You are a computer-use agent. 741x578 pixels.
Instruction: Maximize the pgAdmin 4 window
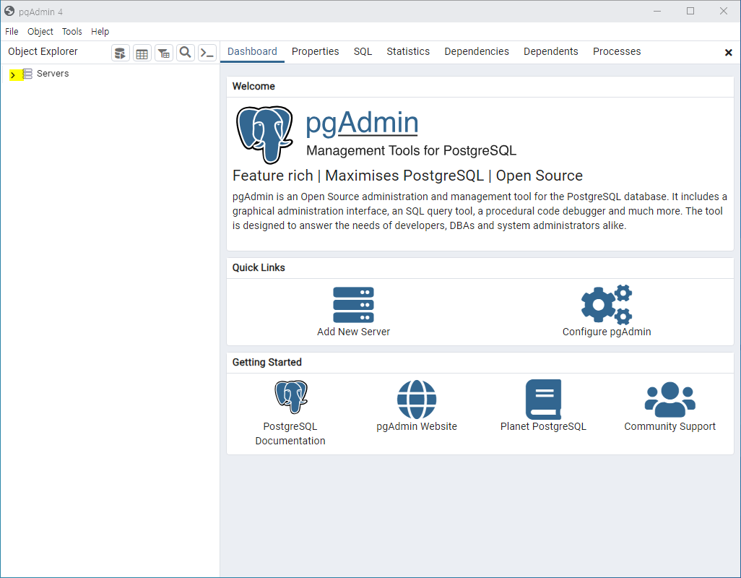click(690, 11)
